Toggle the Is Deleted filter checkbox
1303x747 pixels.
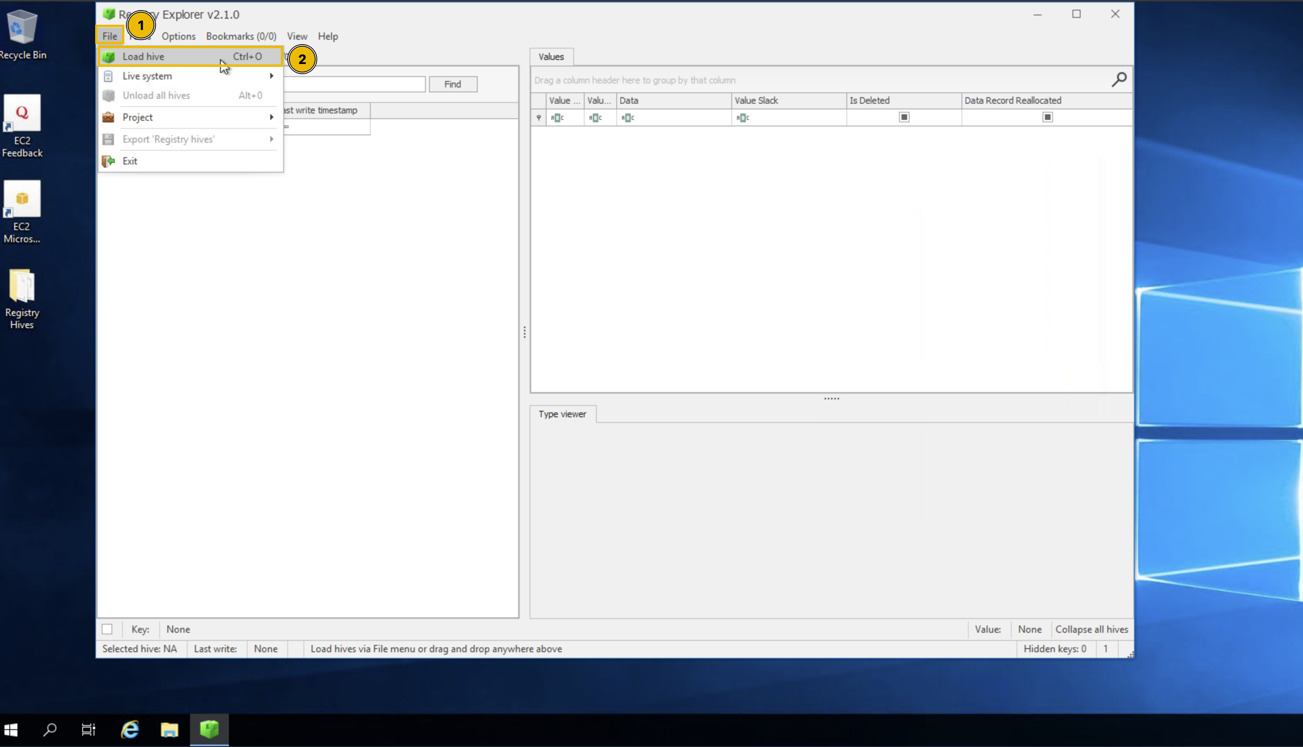pos(904,117)
